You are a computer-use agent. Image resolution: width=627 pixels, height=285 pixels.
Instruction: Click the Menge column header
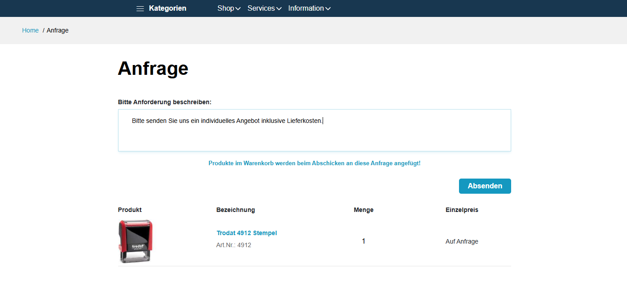click(364, 210)
